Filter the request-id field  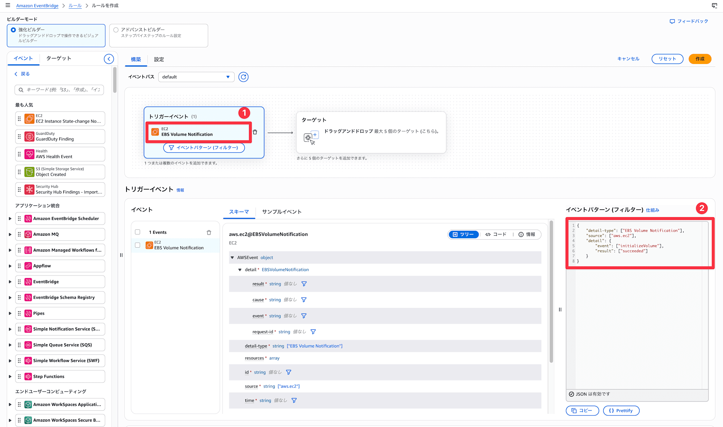point(313,332)
